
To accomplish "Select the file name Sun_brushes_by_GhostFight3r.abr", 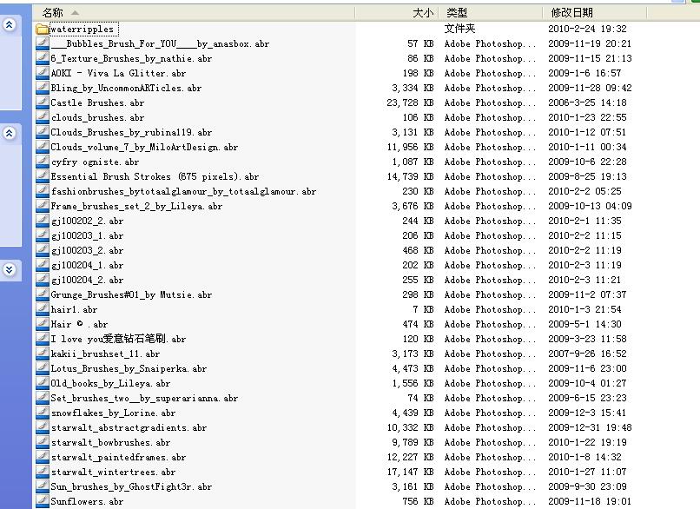I will (131, 486).
